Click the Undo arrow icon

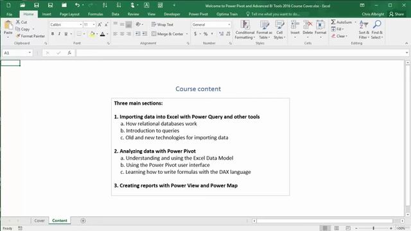tap(77, 5)
